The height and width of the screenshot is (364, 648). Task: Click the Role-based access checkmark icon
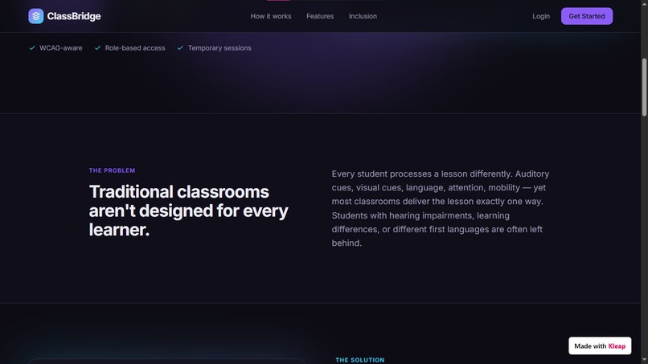[x=97, y=48]
